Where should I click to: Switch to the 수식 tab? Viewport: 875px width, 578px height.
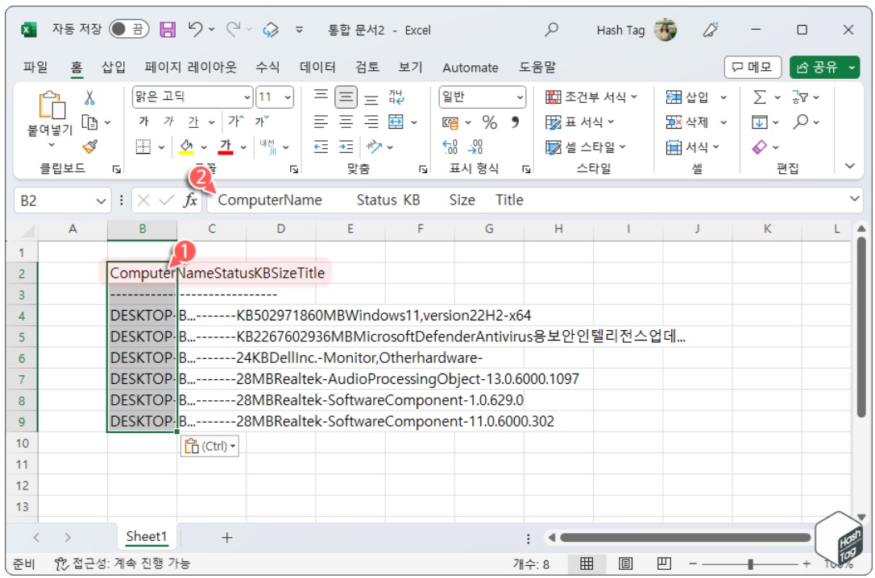pos(267,68)
